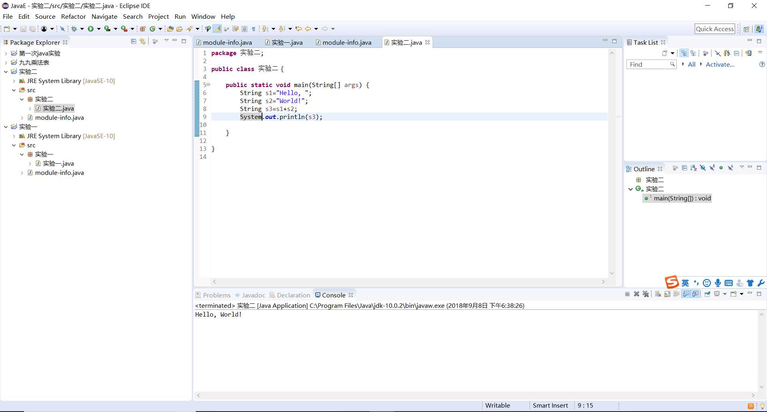Screen dimensions: 767x412
Task: Click the New file wizard icon
Action: [x=7, y=29]
